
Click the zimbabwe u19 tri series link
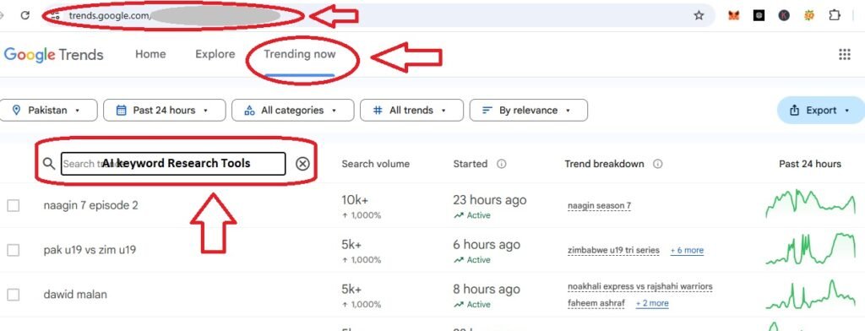coord(613,250)
